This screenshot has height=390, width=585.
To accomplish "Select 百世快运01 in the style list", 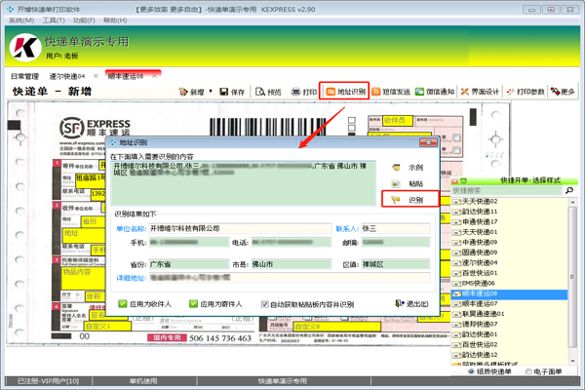I will pos(510,273).
